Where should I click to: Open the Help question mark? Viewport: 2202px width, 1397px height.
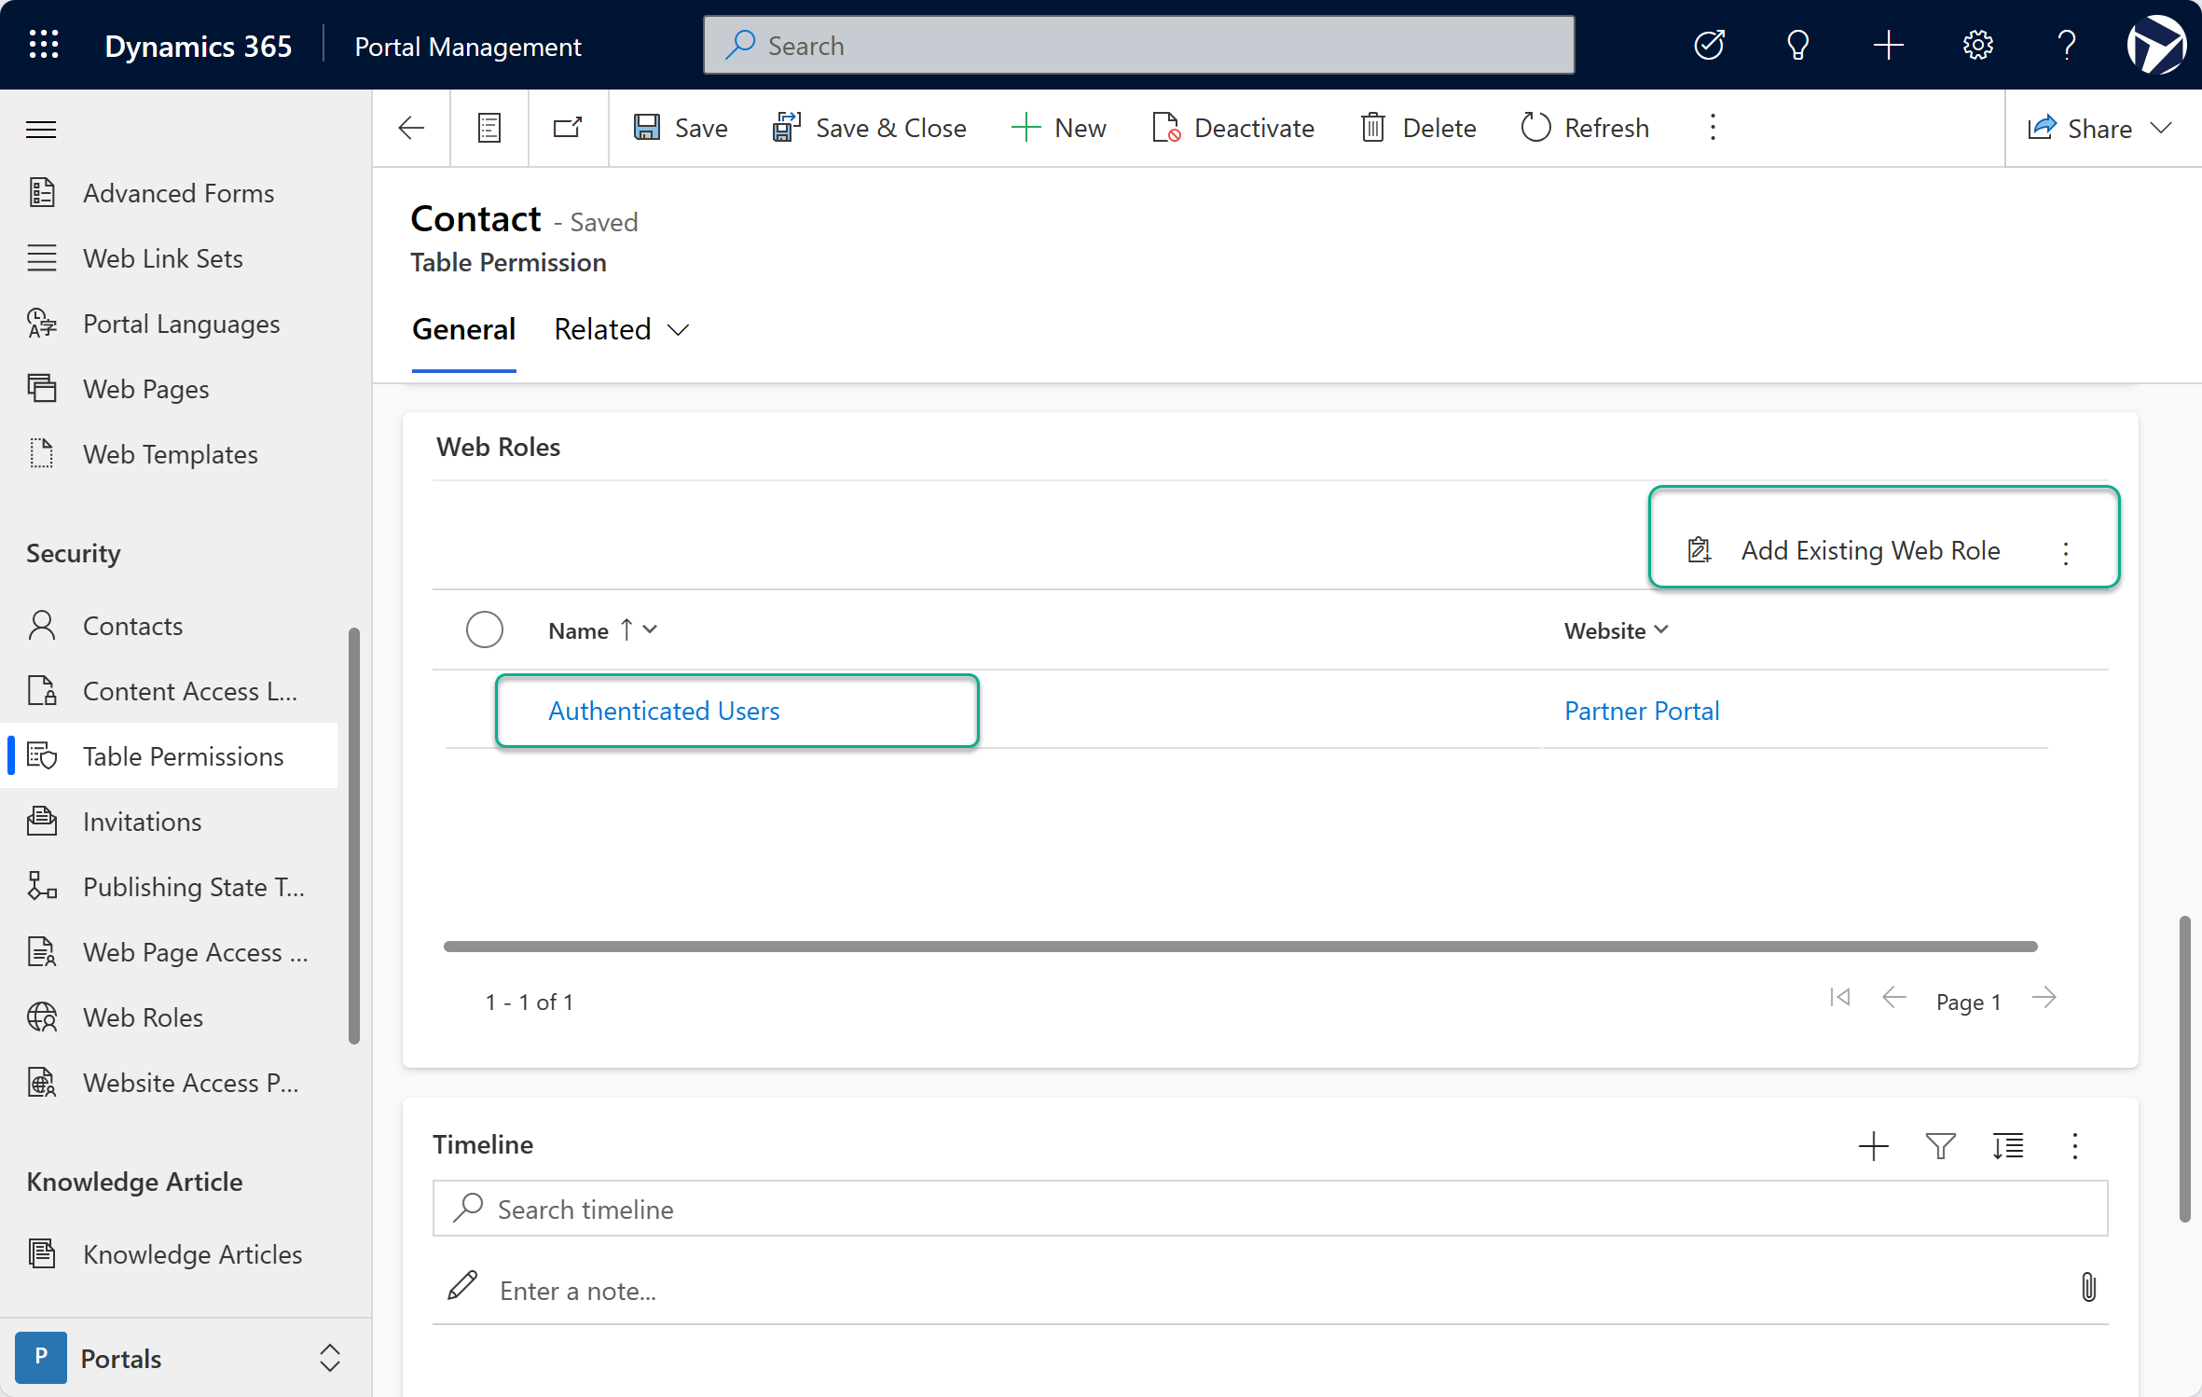click(x=2067, y=45)
